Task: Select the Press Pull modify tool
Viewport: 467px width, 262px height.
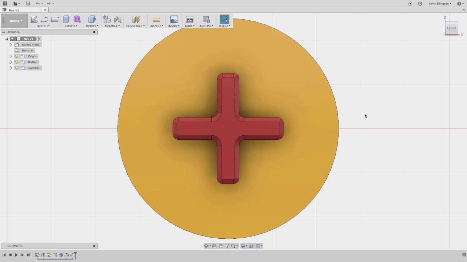Action: [92, 20]
